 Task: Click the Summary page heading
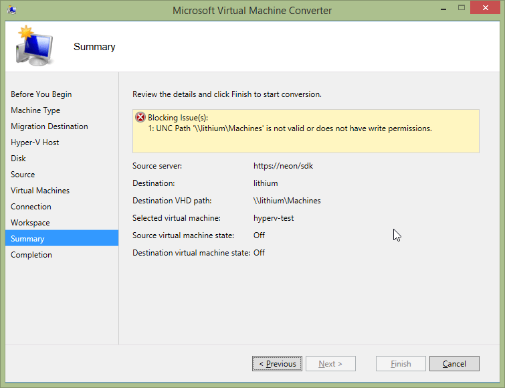pos(94,47)
